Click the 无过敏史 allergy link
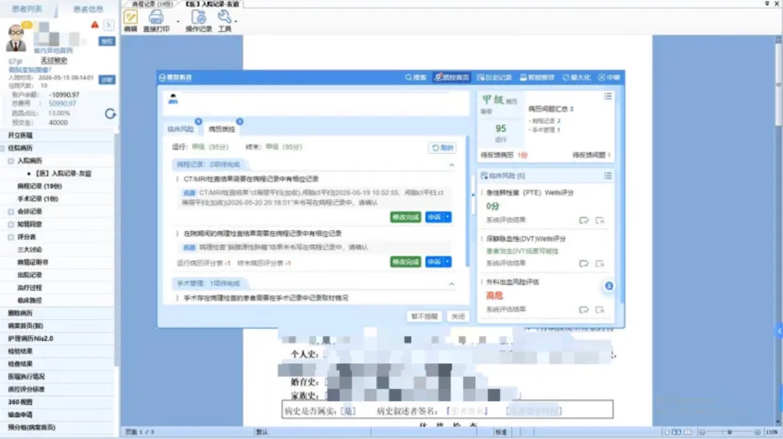The width and height of the screenshot is (783, 439). [x=54, y=60]
